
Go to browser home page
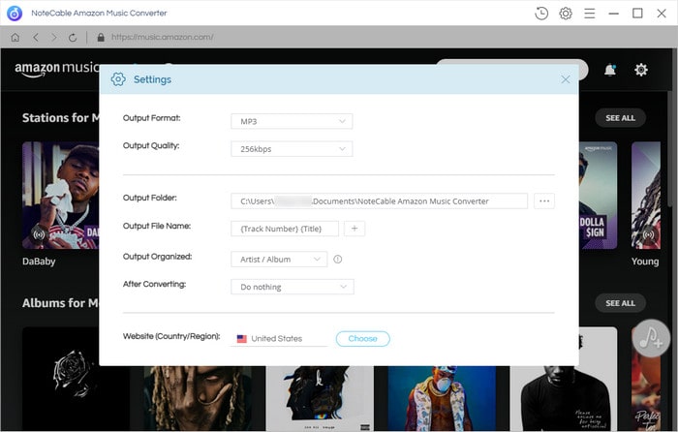click(15, 37)
